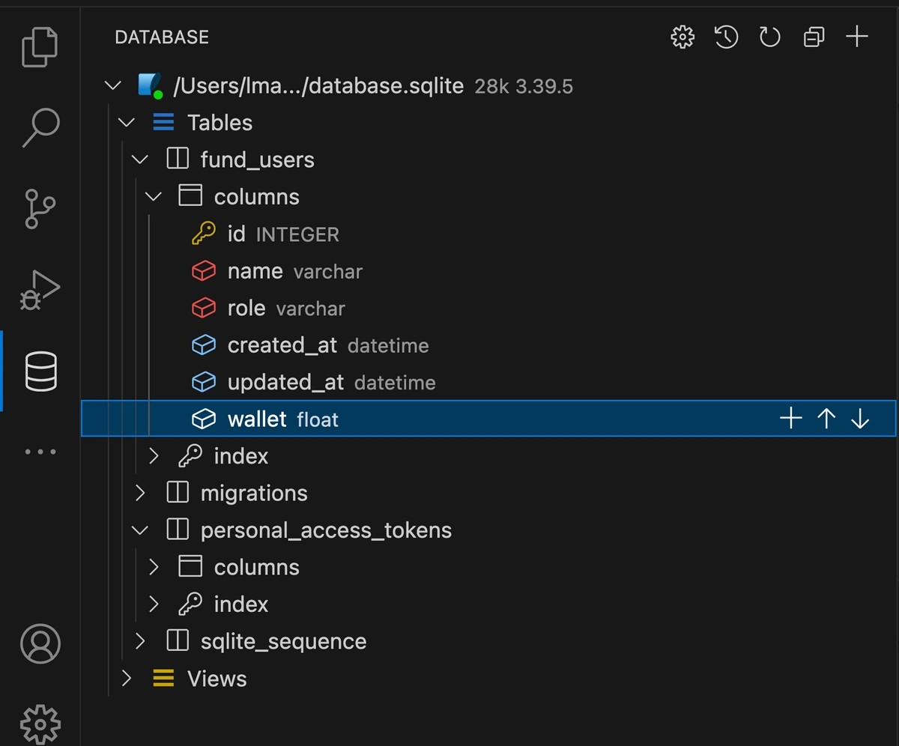Open the Search view
The image size is (899, 746).
tap(40, 127)
